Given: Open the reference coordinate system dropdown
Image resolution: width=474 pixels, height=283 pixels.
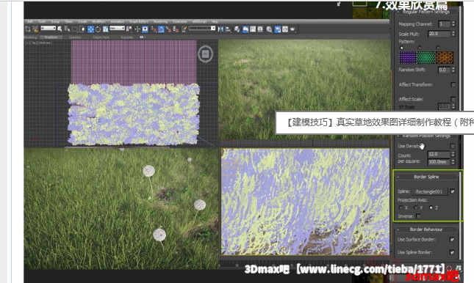Looking at the screenshot, I should (x=117, y=29).
